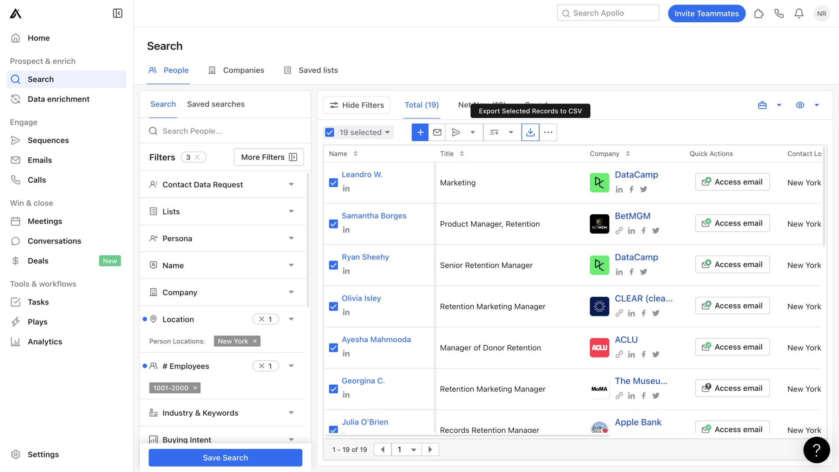Uncheck Ryan Sheehy row checkbox
The width and height of the screenshot is (839, 472).
[333, 265]
